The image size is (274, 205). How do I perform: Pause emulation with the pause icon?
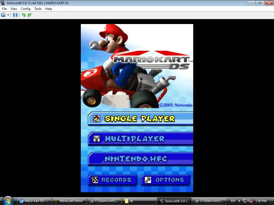(x=15, y=15)
